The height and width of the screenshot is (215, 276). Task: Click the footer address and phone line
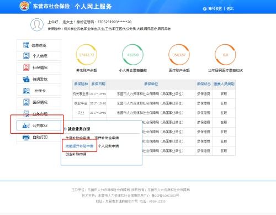(x=130, y=201)
